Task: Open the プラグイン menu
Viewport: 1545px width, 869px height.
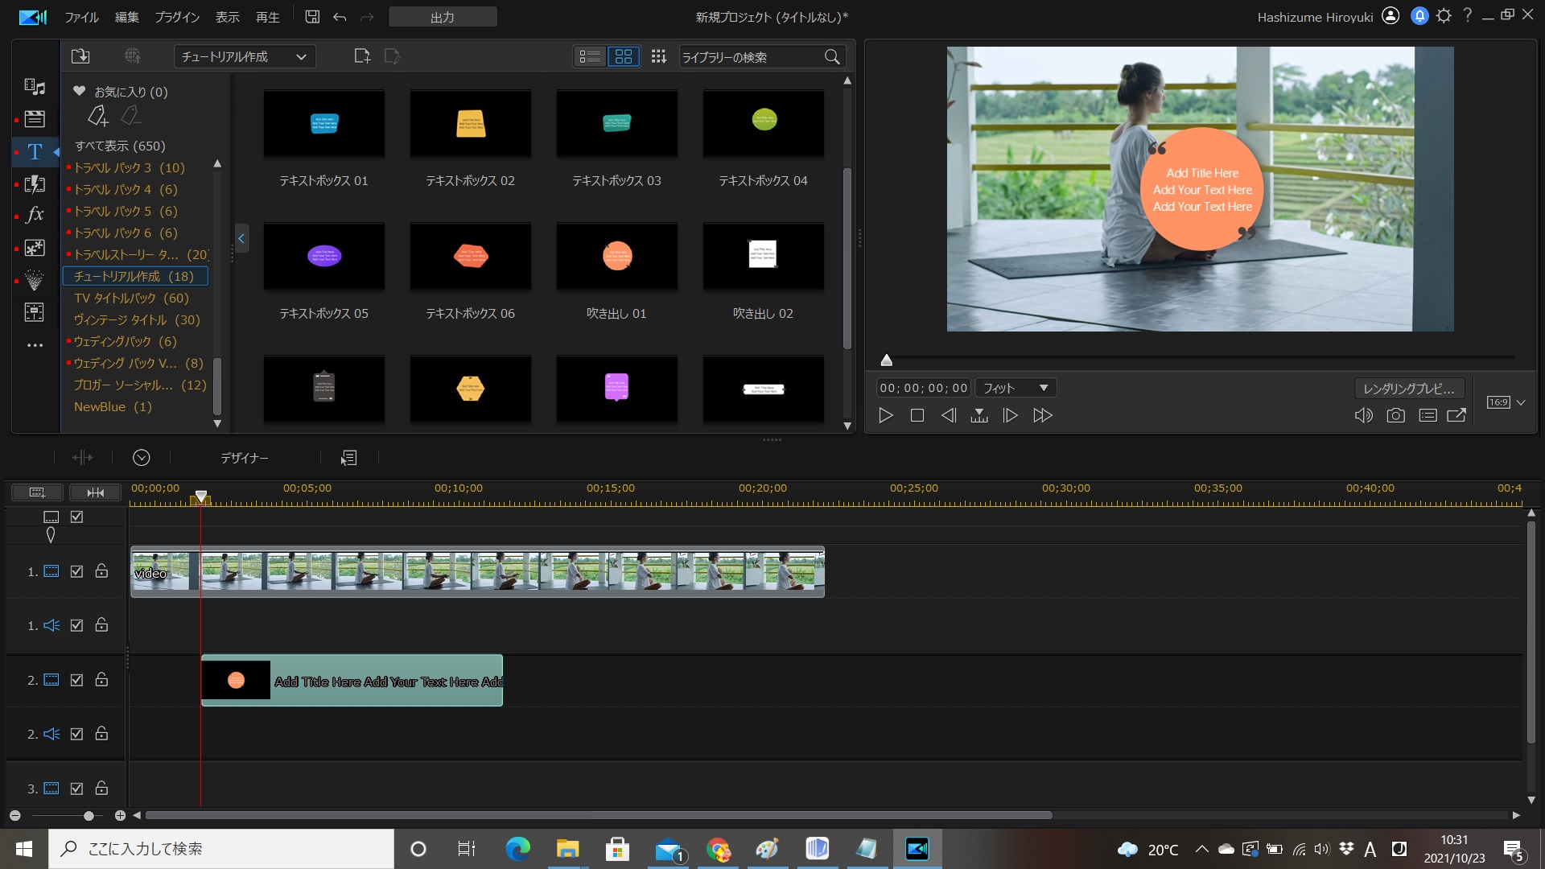Action: 176,17
